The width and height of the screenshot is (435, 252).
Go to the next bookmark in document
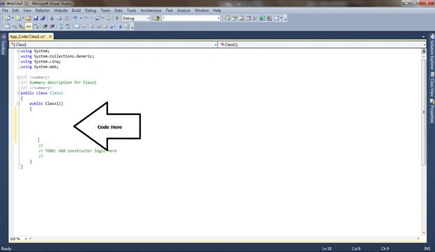[x=119, y=26]
